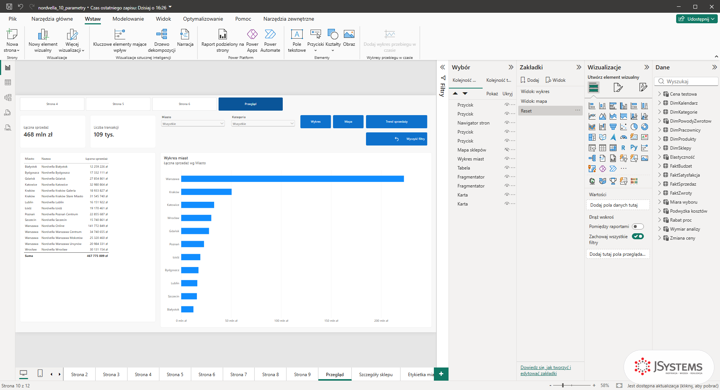The image size is (720, 390).
Task: Insert Drzewo dekompozycji visual
Action: [162, 40]
